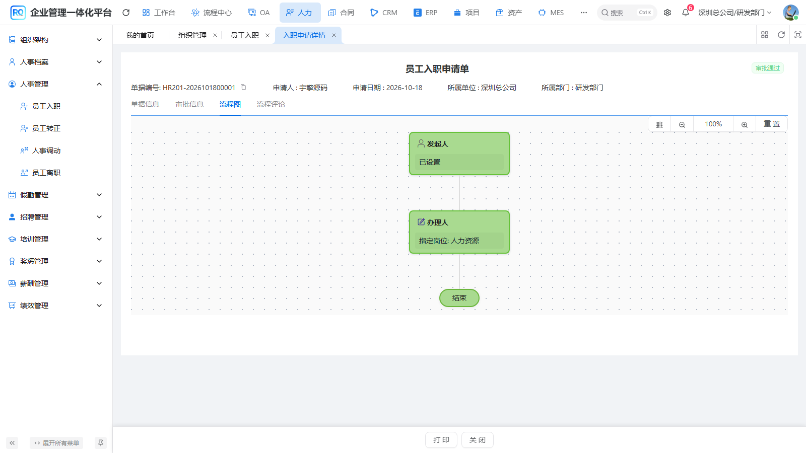Pin the sidebar menu
The height and width of the screenshot is (453, 806).
pos(101,443)
